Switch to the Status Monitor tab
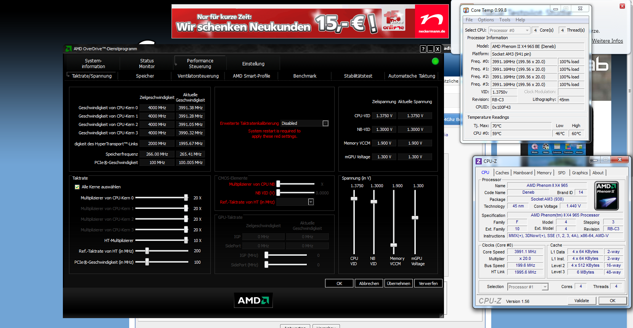 pyautogui.click(x=147, y=64)
